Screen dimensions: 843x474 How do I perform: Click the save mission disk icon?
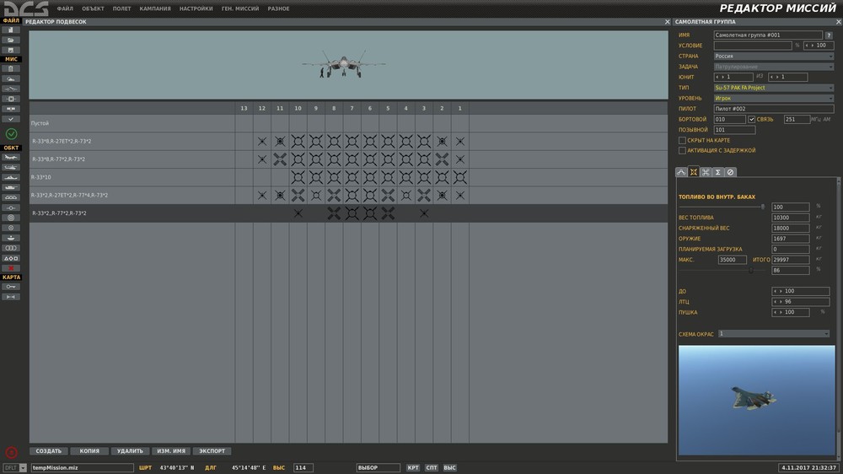tap(11, 50)
